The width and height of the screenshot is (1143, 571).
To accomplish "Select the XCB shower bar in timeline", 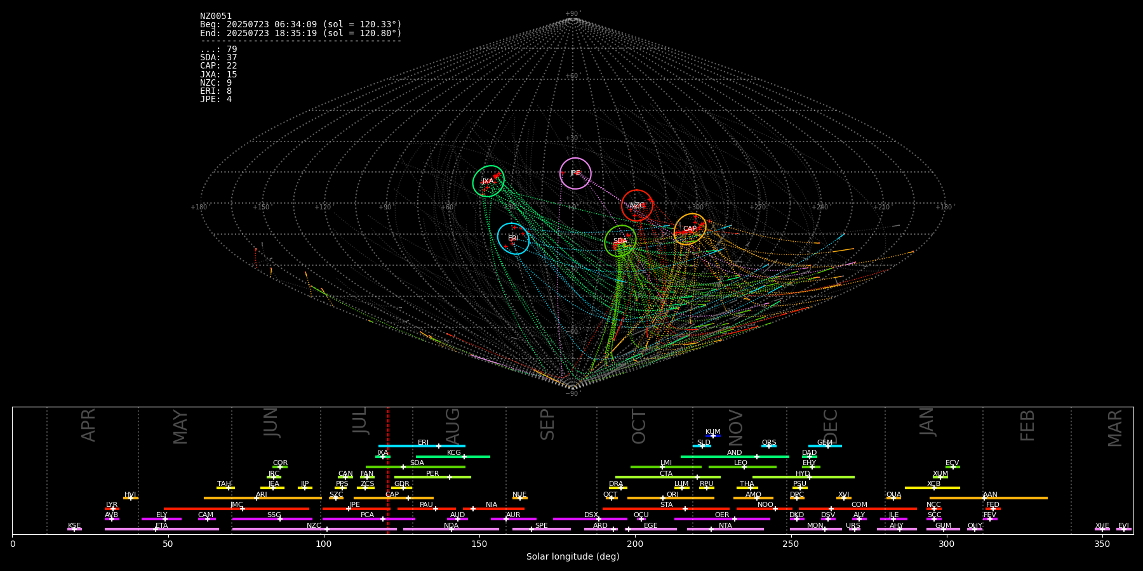I will 932,488.
